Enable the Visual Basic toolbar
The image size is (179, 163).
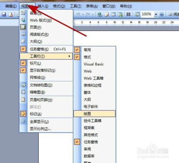click(x=95, y=64)
